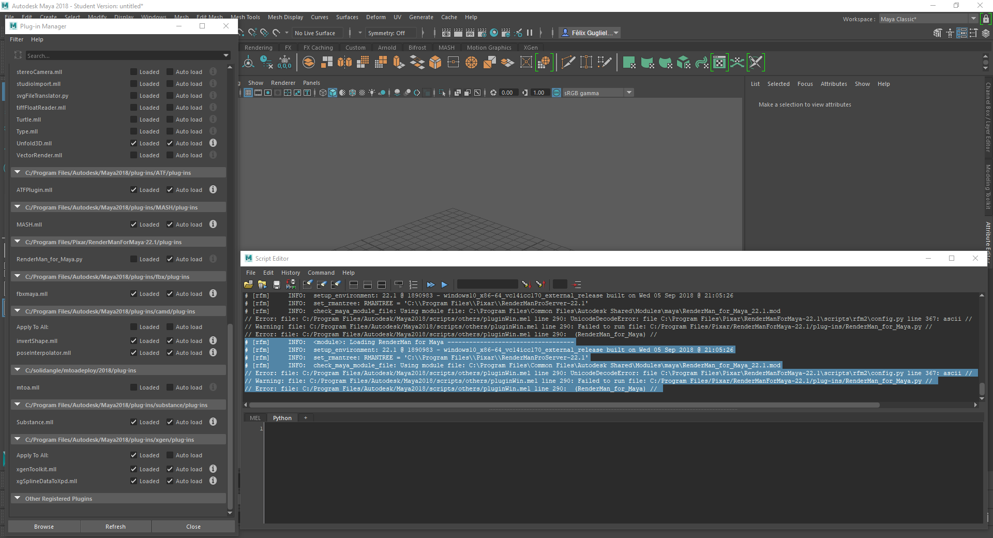The width and height of the screenshot is (993, 538).
Task: Check the Loaded checkbox for Type.mll
Action: pyautogui.click(x=133, y=131)
